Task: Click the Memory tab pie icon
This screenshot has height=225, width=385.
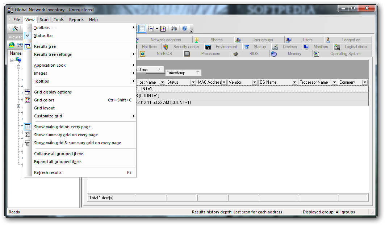Action: (274, 54)
